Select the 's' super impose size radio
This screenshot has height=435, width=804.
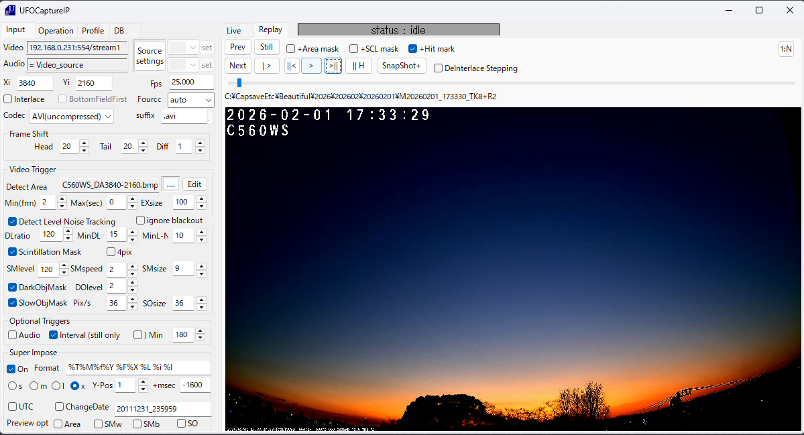click(12, 386)
